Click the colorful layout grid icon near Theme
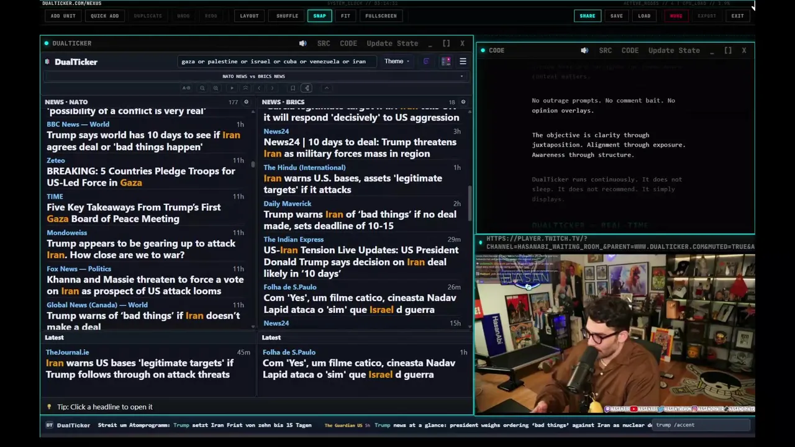This screenshot has width=795, height=447. point(446,61)
